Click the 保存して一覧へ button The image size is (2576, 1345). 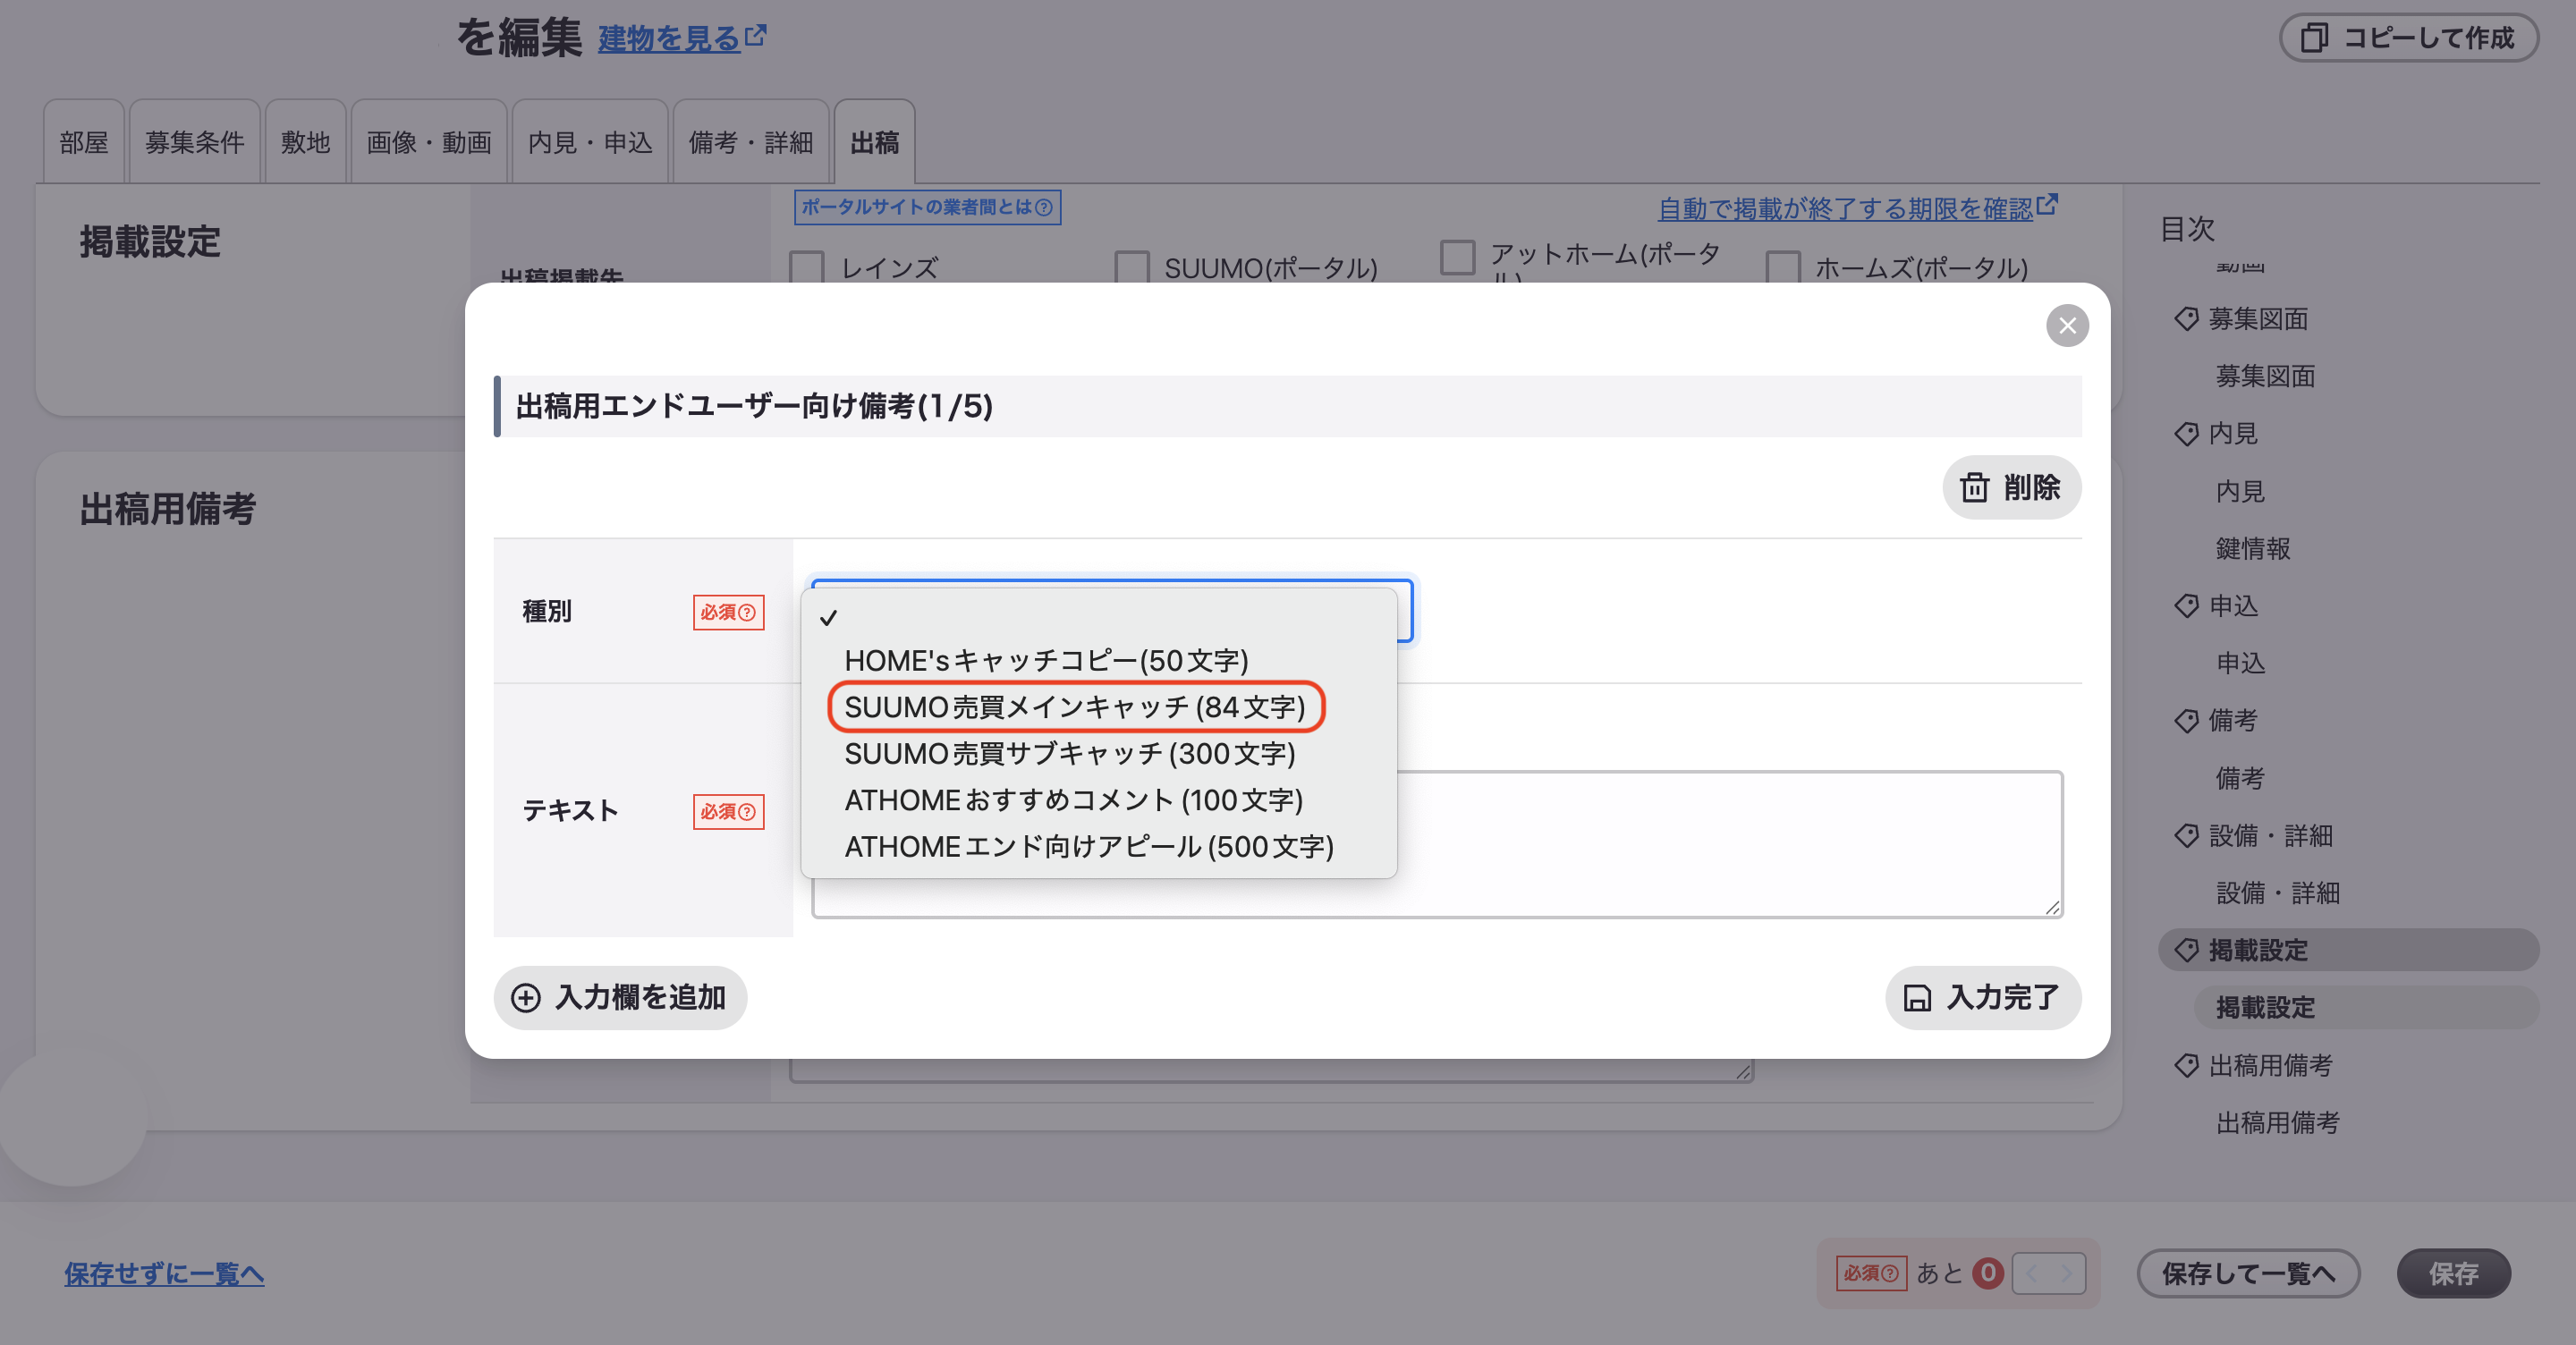(2248, 1273)
